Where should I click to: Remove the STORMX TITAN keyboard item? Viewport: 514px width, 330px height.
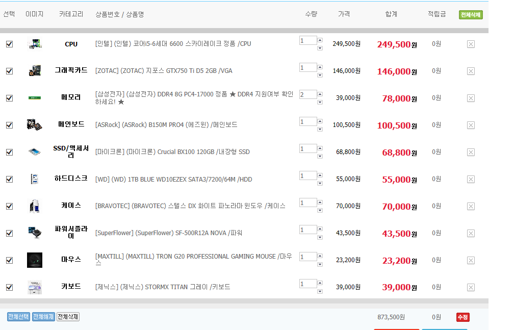[471, 288]
